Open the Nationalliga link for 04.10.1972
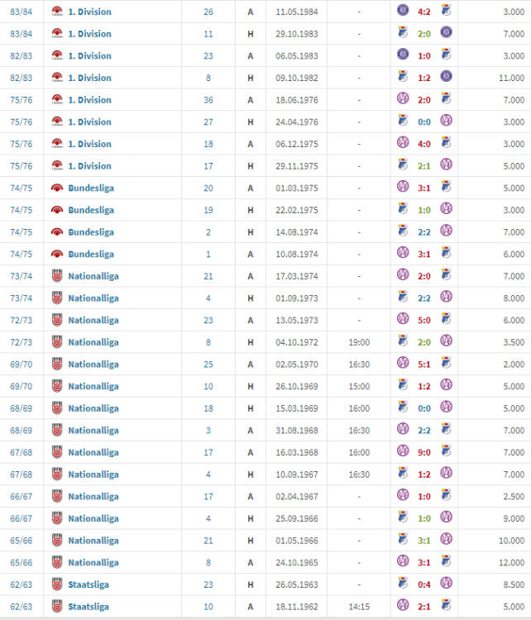This screenshot has height=620, width=531. coord(93,342)
